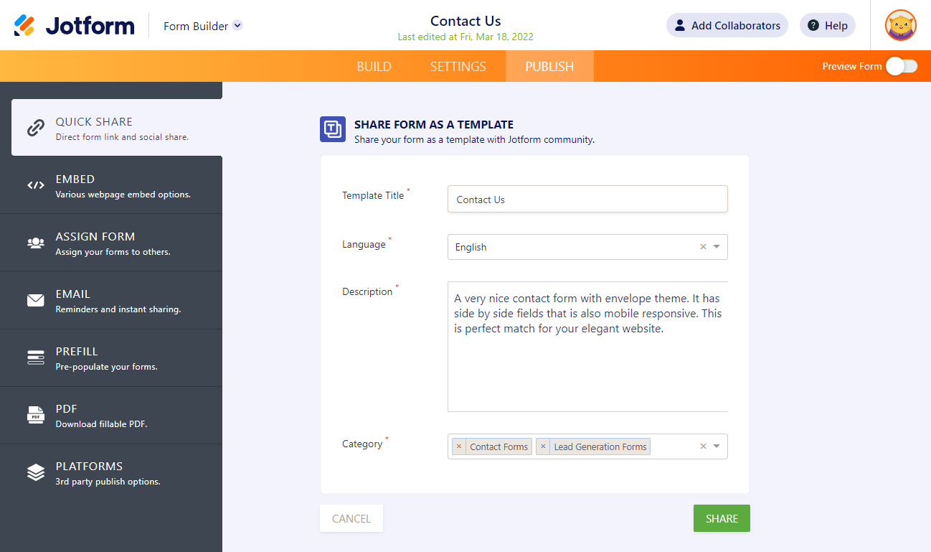Click the Cancel button
This screenshot has height=552, width=931.
point(351,519)
